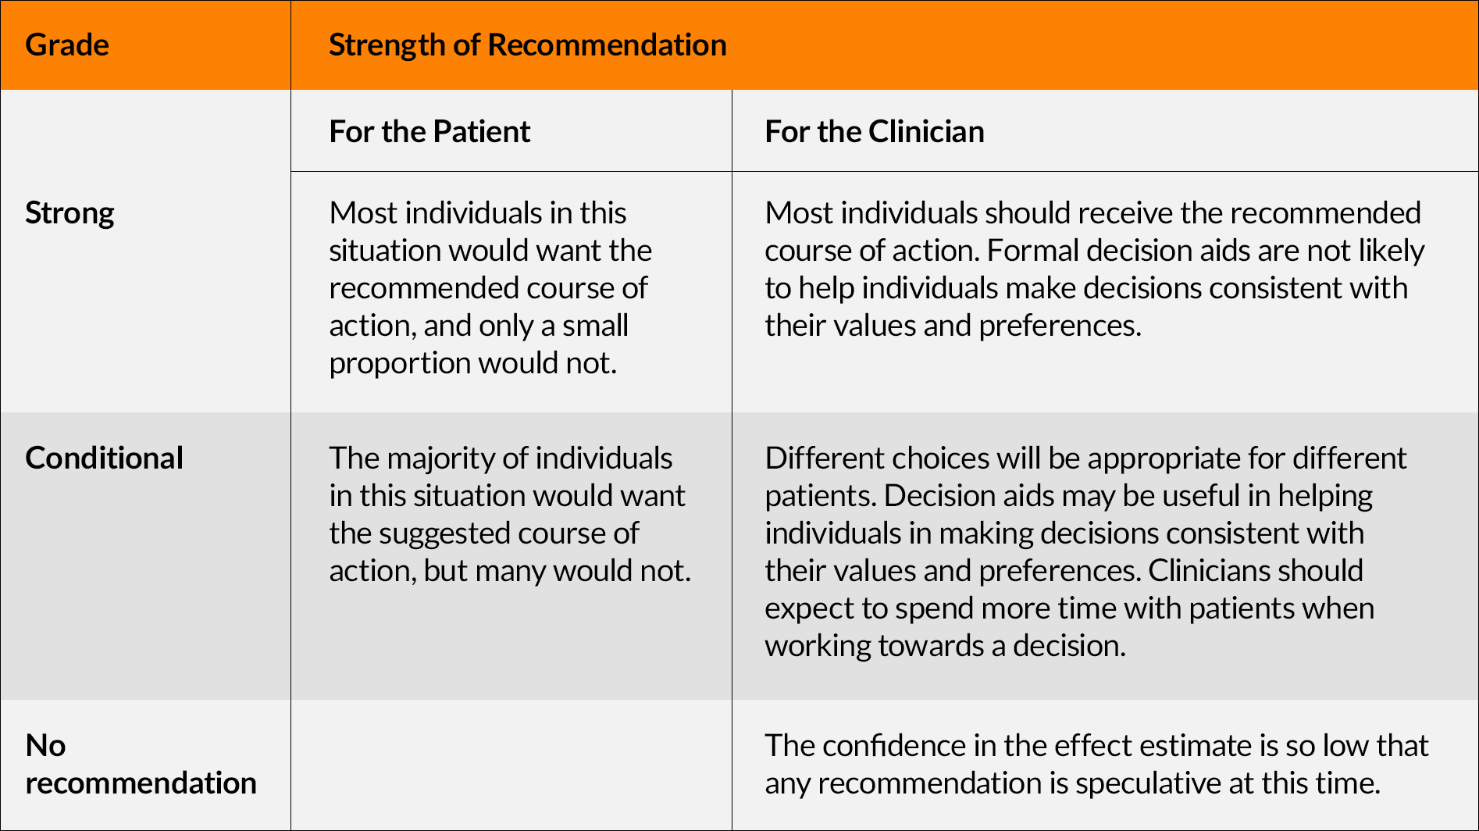
Task: Select the Strength of Recommendation header
Action: click(527, 45)
